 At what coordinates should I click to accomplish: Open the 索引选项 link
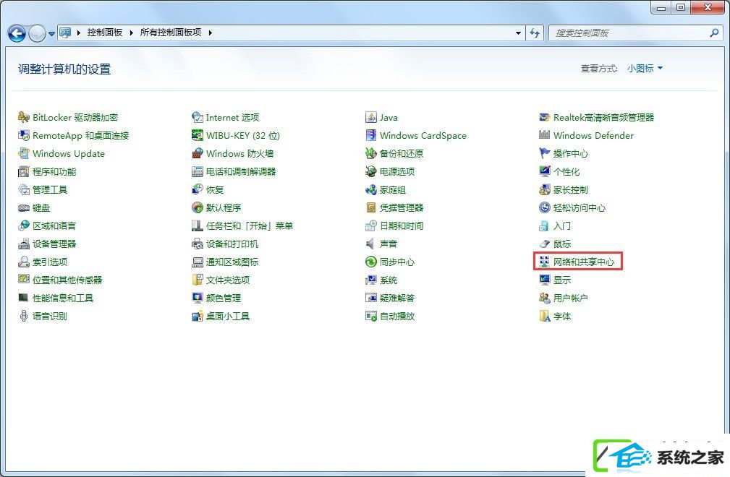[x=50, y=262]
